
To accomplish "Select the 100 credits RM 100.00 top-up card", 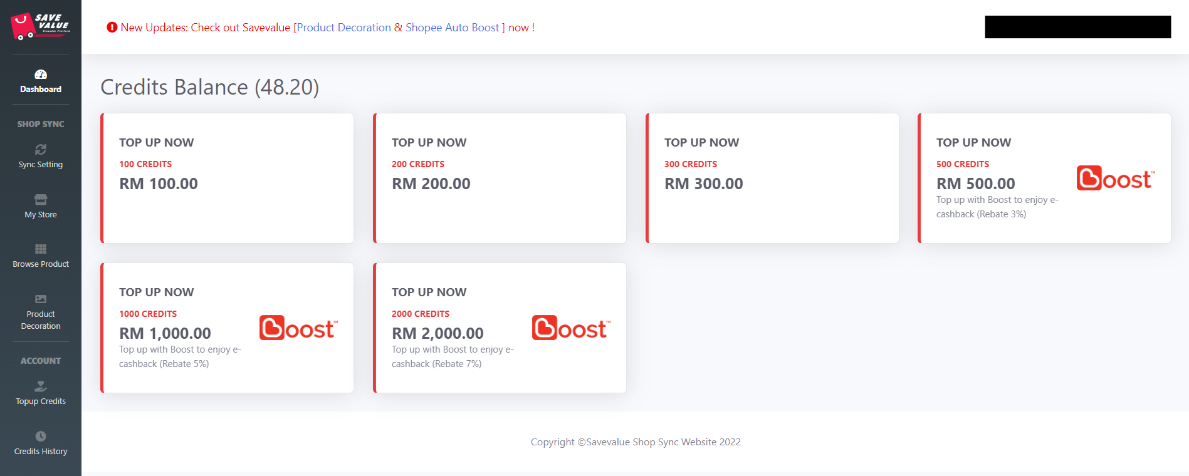I will click(x=227, y=178).
